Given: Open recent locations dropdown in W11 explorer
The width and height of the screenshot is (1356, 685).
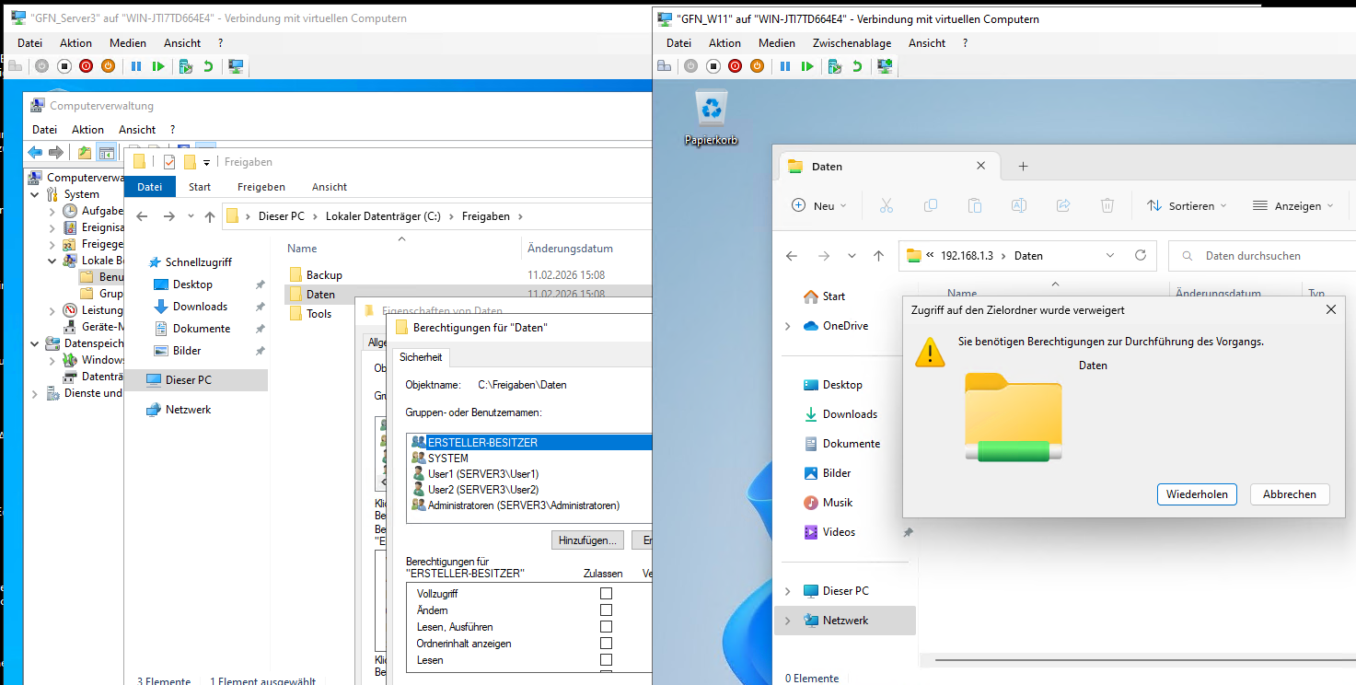Looking at the screenshot, I should click(x=852, y=256).
